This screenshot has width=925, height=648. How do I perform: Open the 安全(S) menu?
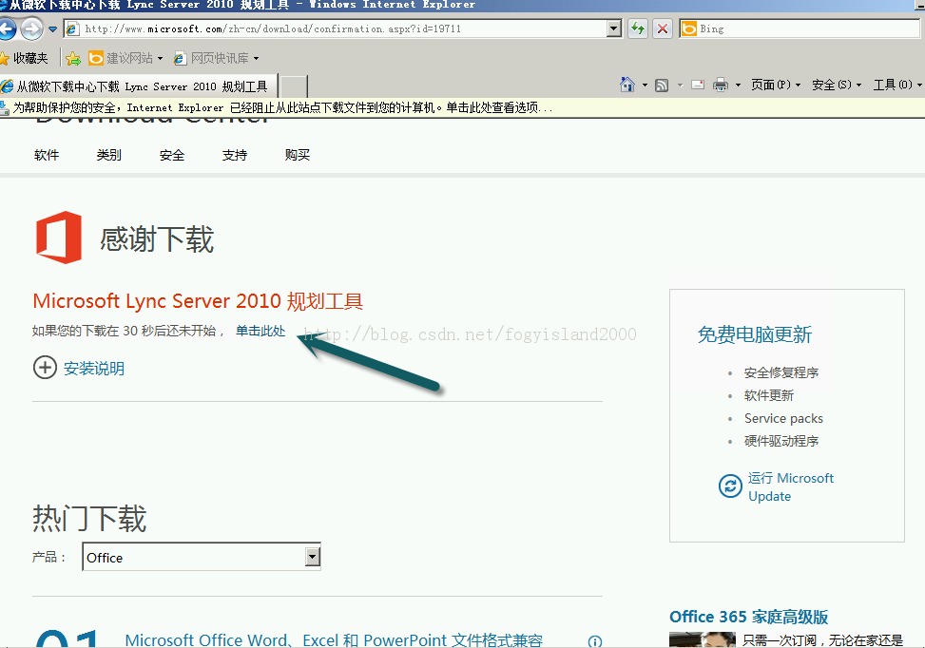[837, 85]
